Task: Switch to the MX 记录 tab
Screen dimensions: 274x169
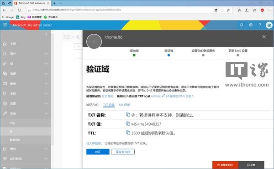Action: point(124,105)
